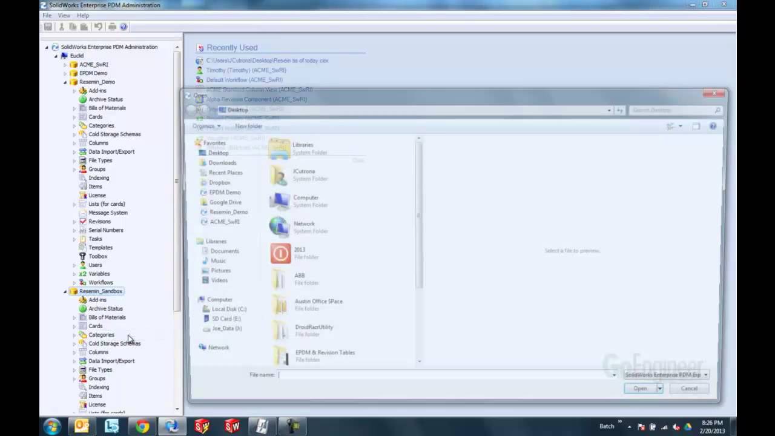Select Revisions under Resemin_Demo
Image resolution: width=775 pixels, height=436 pixels.
coord(99,222)
